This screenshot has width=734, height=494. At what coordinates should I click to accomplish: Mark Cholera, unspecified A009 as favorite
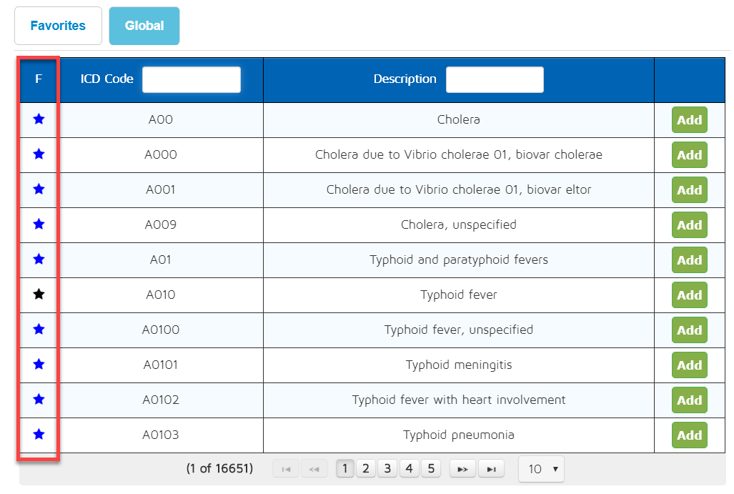tap(39, 224)
